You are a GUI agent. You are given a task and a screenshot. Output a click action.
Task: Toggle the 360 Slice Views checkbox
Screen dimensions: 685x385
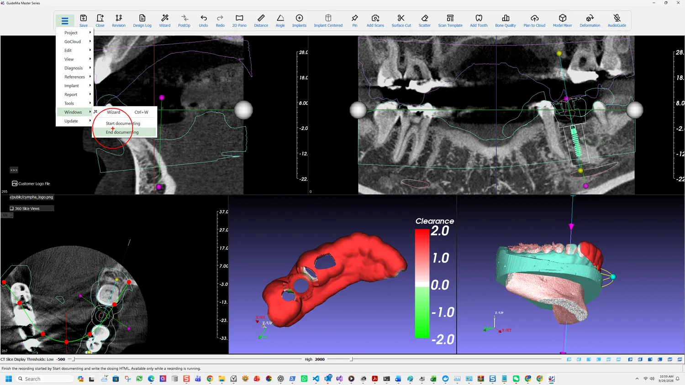pyautogui.click(x=12, y=208)
